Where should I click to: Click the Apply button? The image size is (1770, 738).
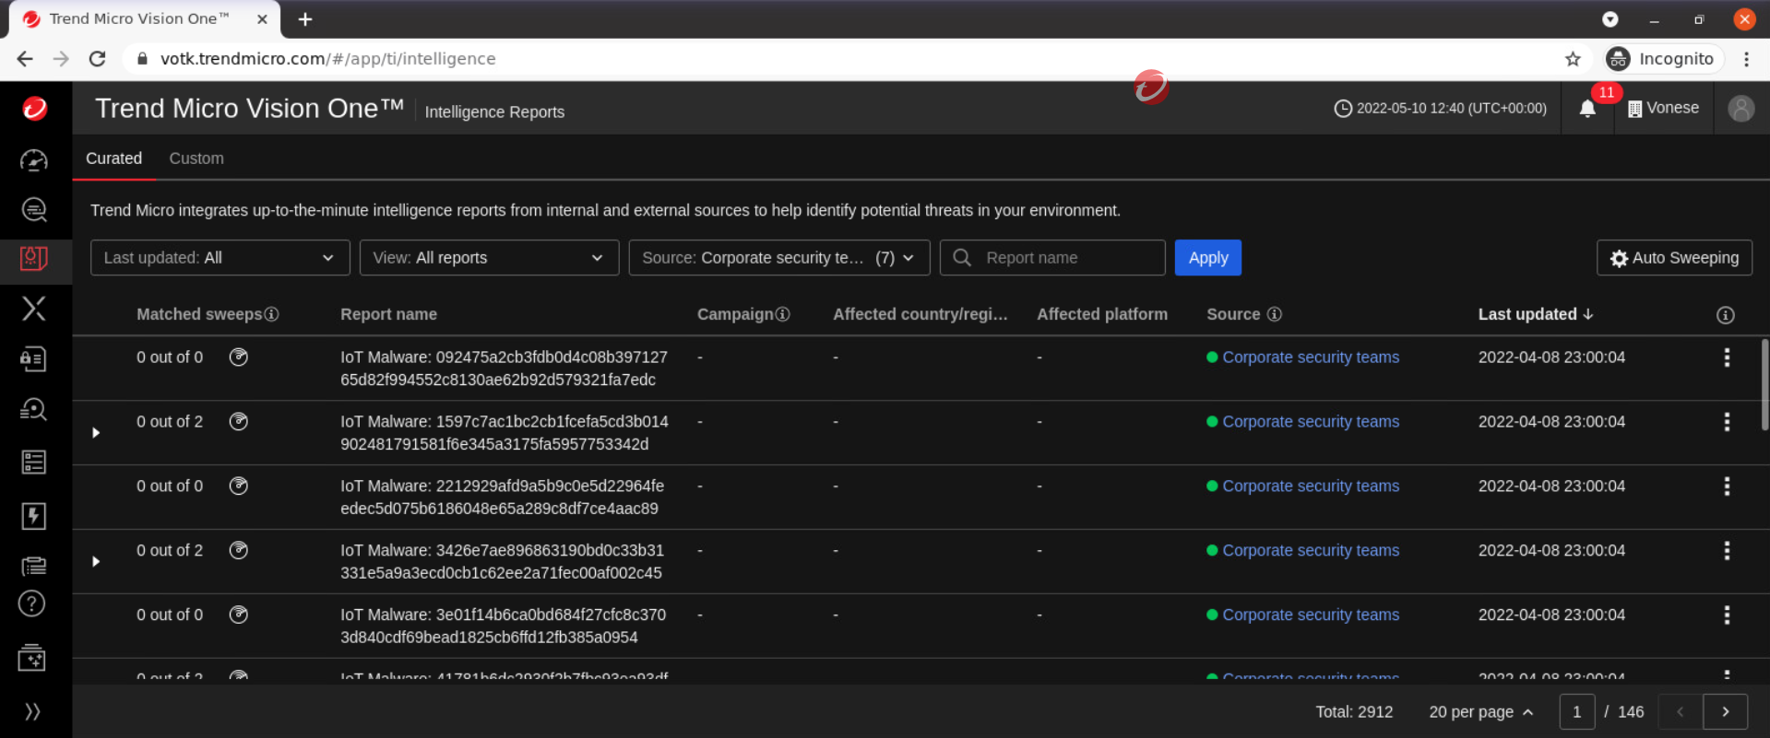[1207, 258]
